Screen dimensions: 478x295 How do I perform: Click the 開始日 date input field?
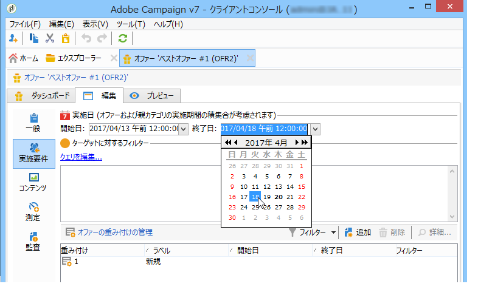(x=134, y=129)
